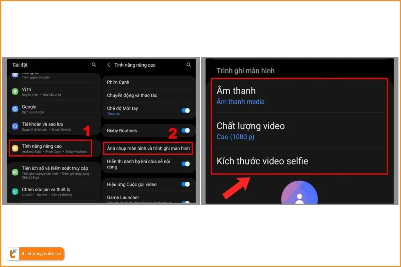Image resolution: width=401 pixels, height=267 pixels.
Task: Tap the search icon on Cài đặt screen
Action: (x=94, y=65)
